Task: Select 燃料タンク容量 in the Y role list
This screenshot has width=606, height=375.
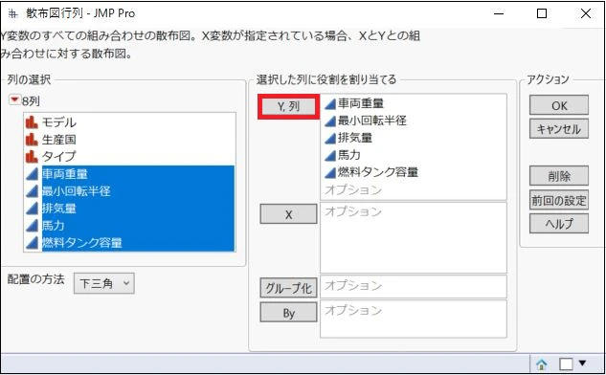Action: (377, 172)
